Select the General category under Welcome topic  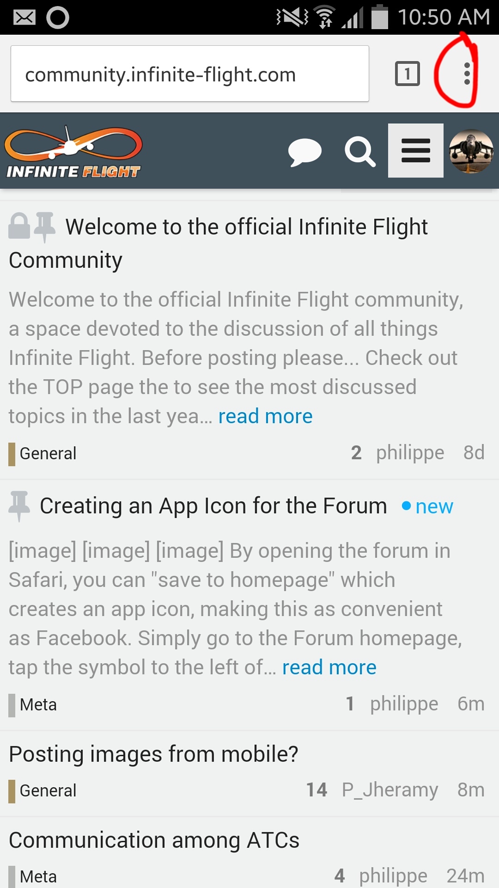pyautogui.click(x=48, y=454)
